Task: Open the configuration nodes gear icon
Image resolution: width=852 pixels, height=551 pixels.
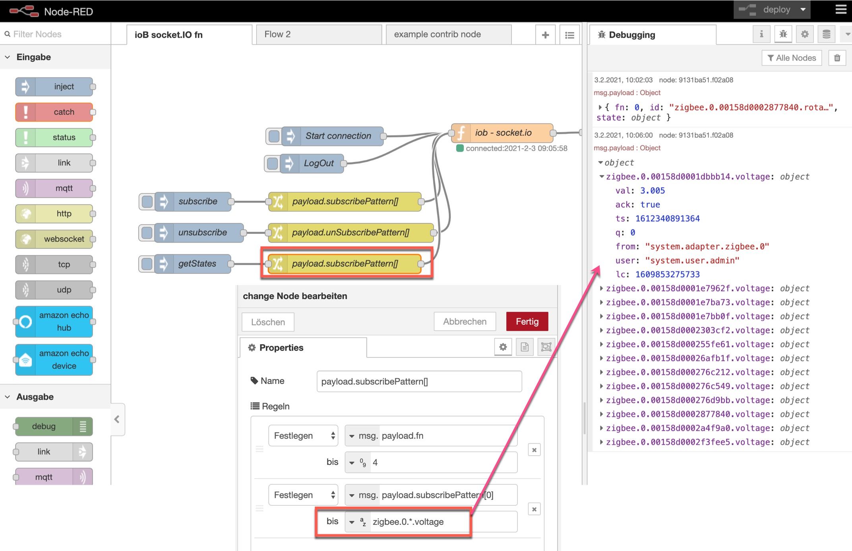Action: click(805, 34)
